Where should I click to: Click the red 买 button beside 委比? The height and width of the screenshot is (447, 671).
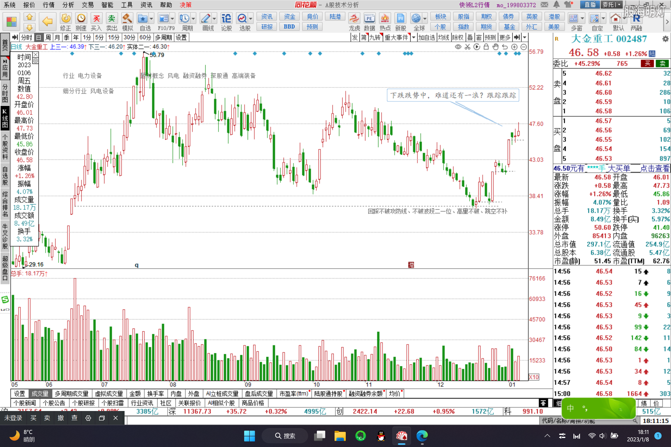[647, 64]
